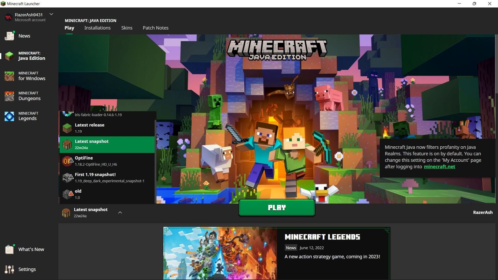Open Minecraft Legends from the sidebar
Viewport: 498px width, 280px height.
coord(28,116)
